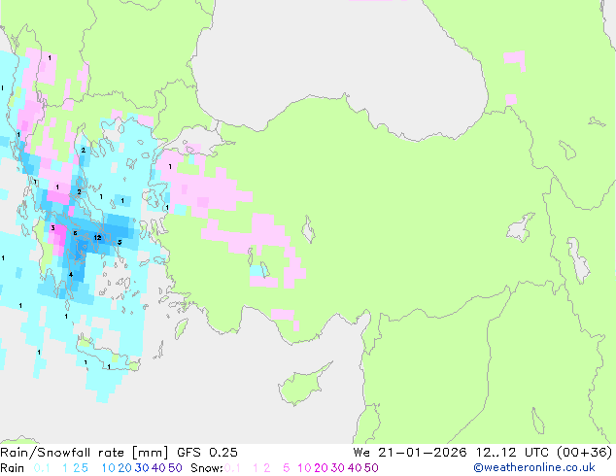Select the Snow legend value 10
Screen dimensions: 616x476
pyautogui.click(x=304, y=468)
